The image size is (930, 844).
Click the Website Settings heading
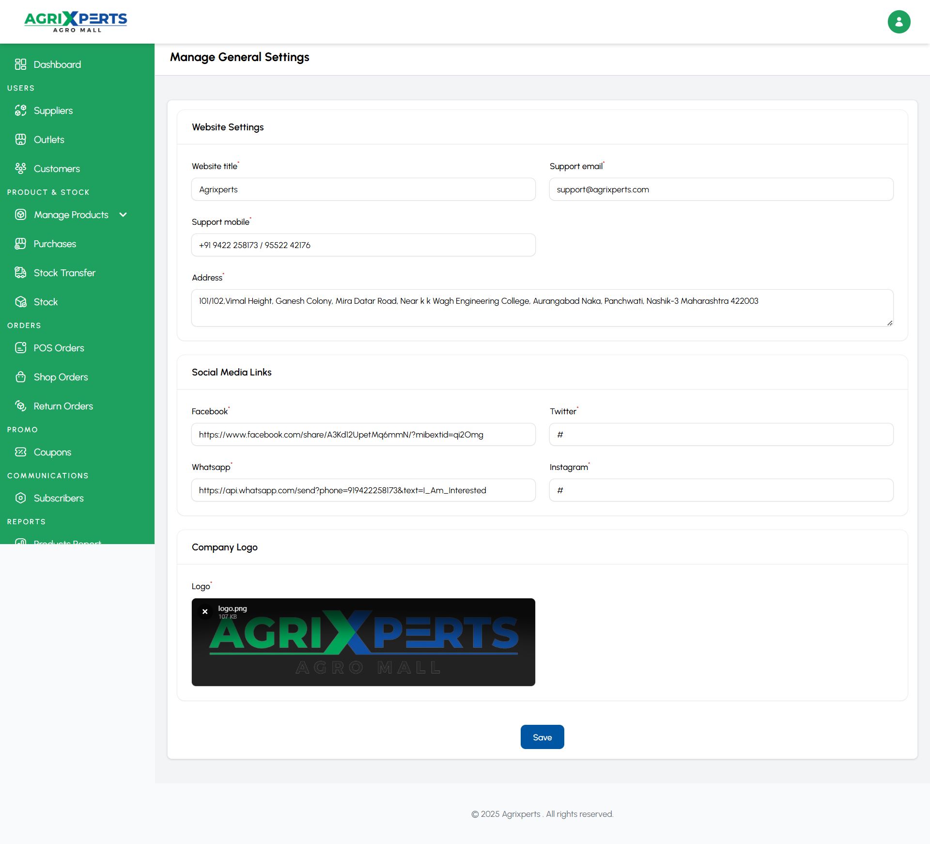pyautogui.click(x=228, y=127)
